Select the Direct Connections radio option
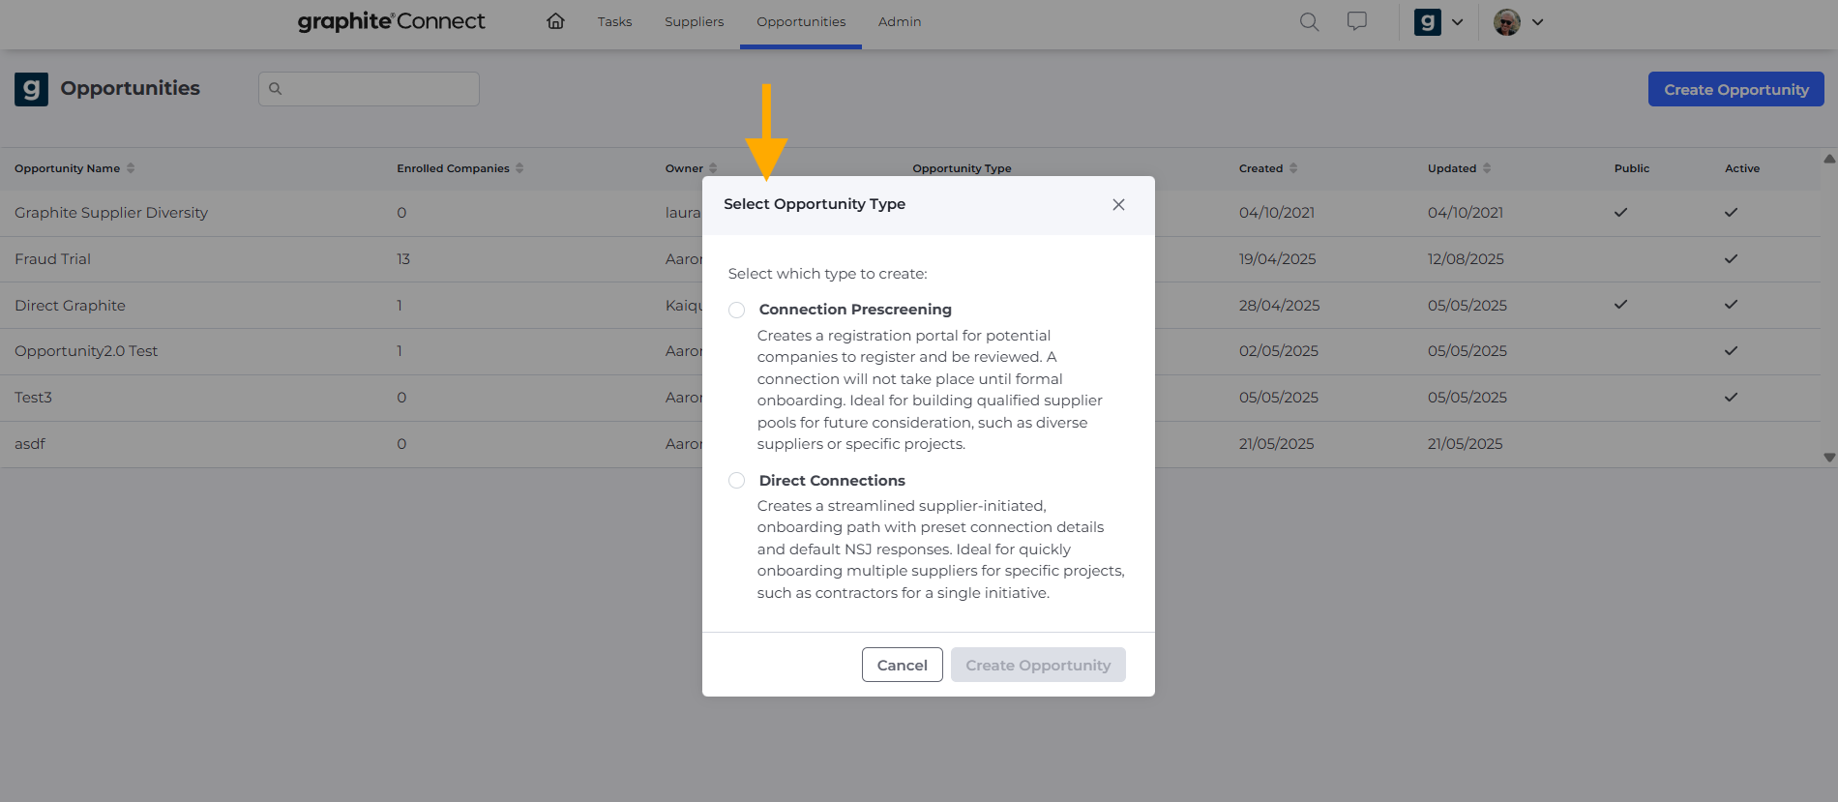1838x802 pixels. 737,481
